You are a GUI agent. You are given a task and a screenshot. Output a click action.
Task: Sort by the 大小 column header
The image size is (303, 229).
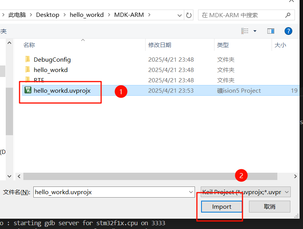click(280, 45)
